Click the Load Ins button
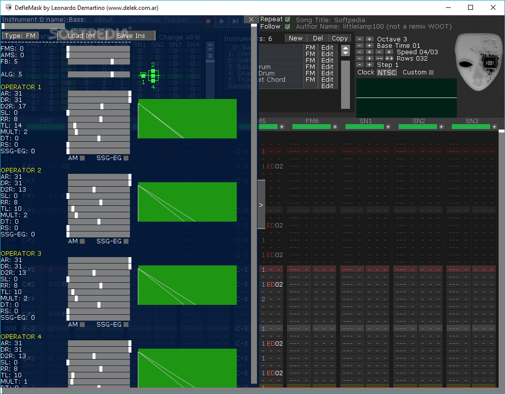This screenshot has height=394, width=505. coord(82,35)
